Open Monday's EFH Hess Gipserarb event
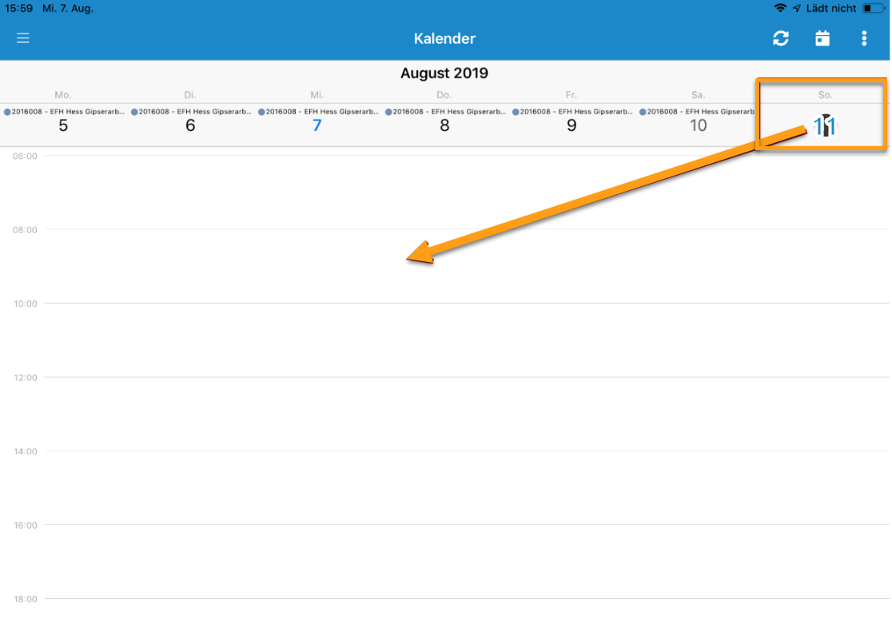Viewport: 892px width, 619px height. point(64,111)
